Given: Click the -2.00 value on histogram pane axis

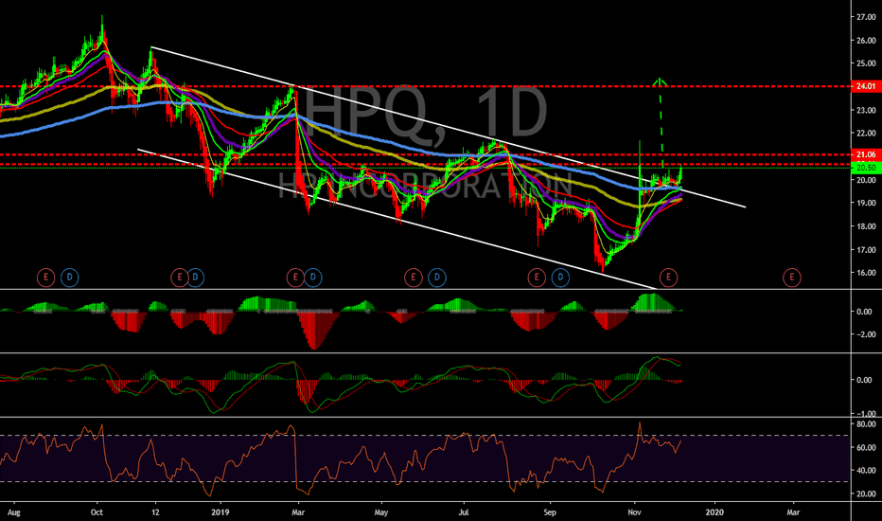Looking at the screenshot, I should pyautogui.click(x=865, y=334).
